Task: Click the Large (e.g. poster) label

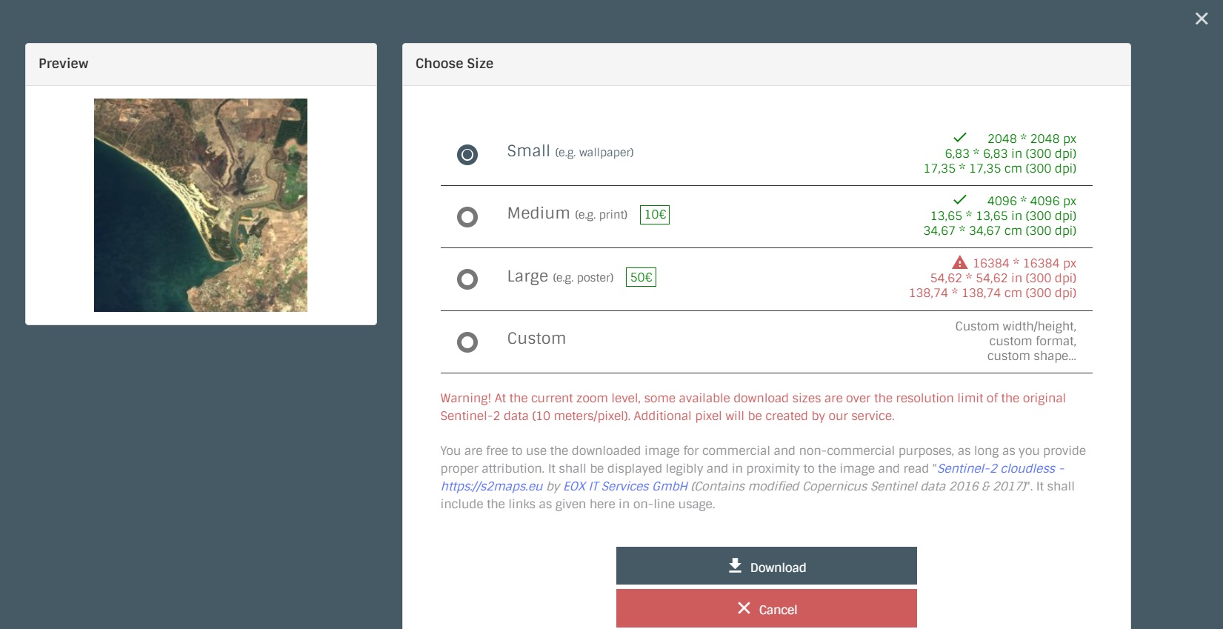Action: click(559, 277)
